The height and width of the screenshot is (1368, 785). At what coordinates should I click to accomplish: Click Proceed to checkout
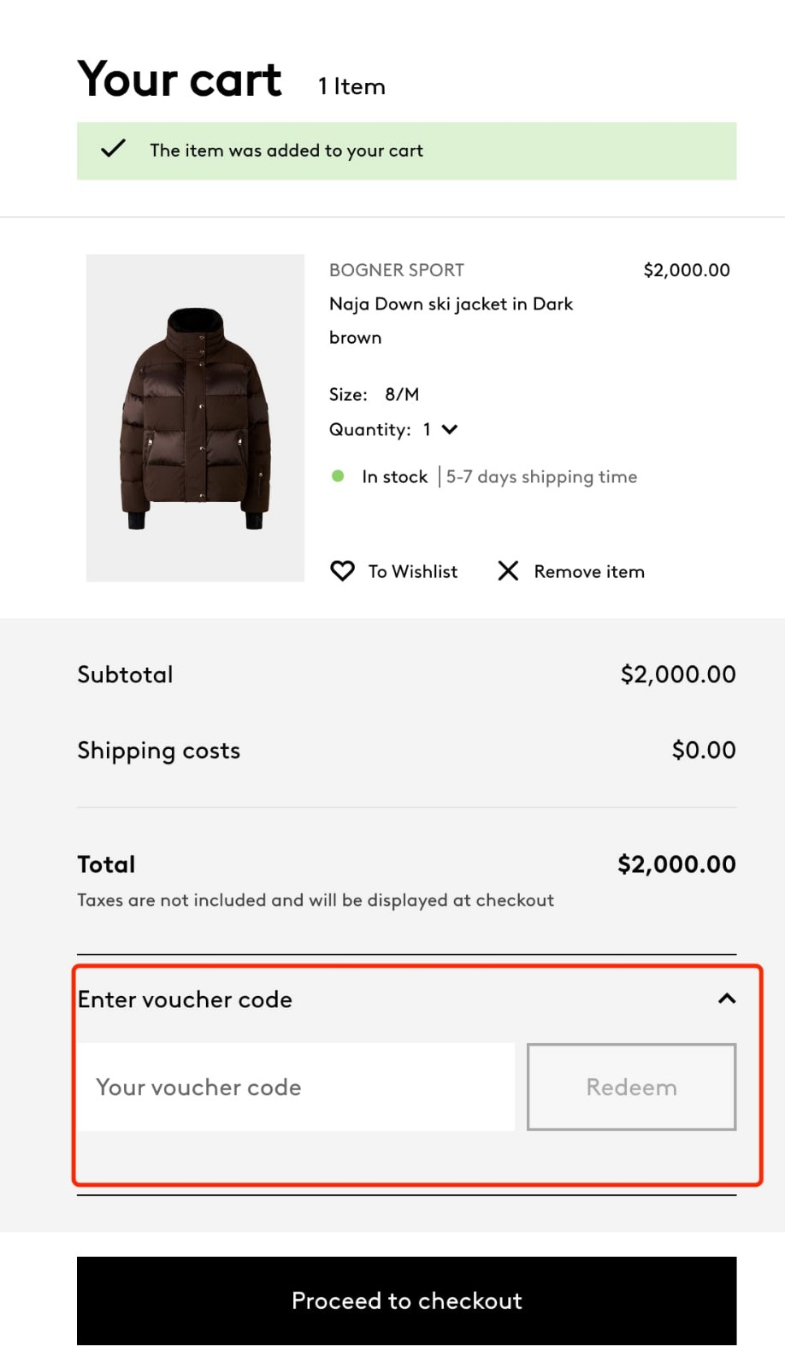[x=406, y=1300]
